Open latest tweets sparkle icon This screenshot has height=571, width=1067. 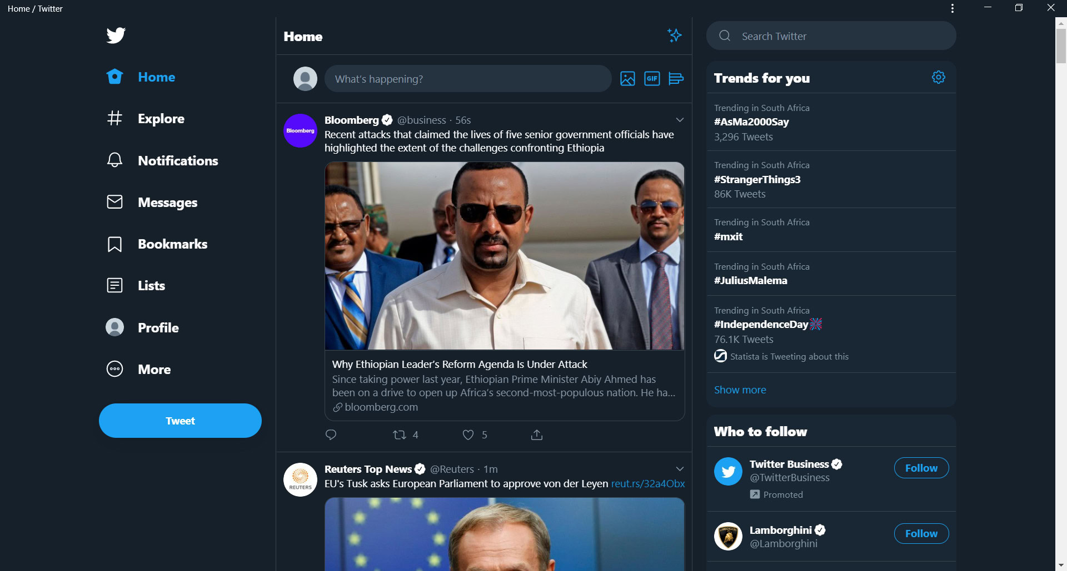pyautogui.click(x=675, y=36)
